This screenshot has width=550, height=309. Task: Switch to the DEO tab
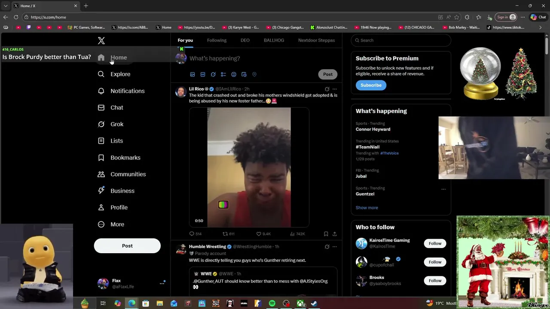coord(245,40)
